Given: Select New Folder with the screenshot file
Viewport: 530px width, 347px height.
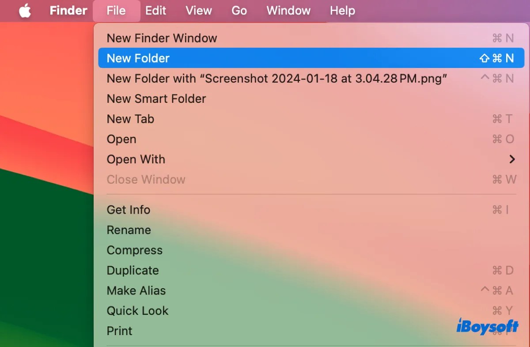Looking at the screenshot, I should click(221, 78).
